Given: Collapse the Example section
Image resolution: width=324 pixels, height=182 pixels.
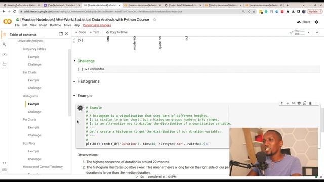Looking at the screenshot, I should coord(74,96).
